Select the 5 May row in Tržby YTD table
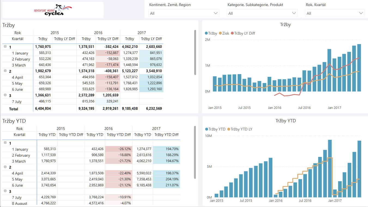The height and width of the screenshot is (207, 368). click(91, 179)
